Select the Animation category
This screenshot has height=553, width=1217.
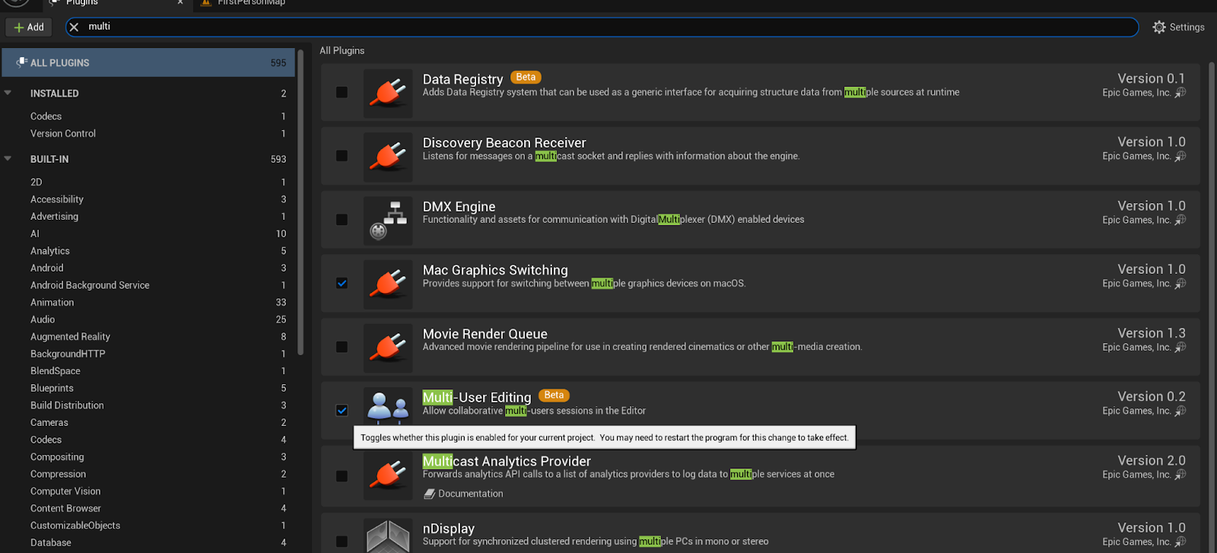click(148, 302)
